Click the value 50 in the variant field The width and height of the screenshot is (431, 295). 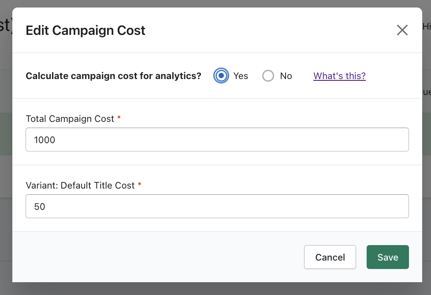[40, 207]
